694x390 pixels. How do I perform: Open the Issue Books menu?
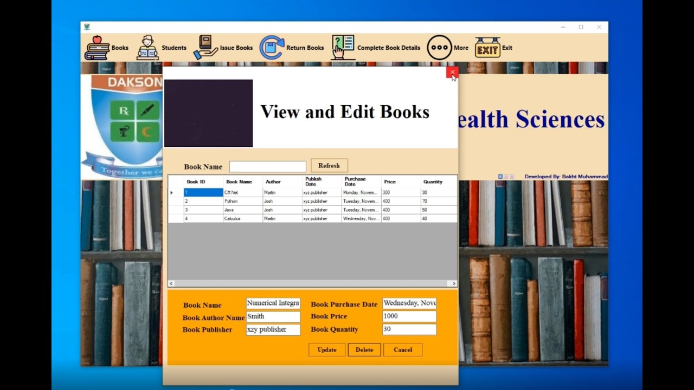pos(223,48)
